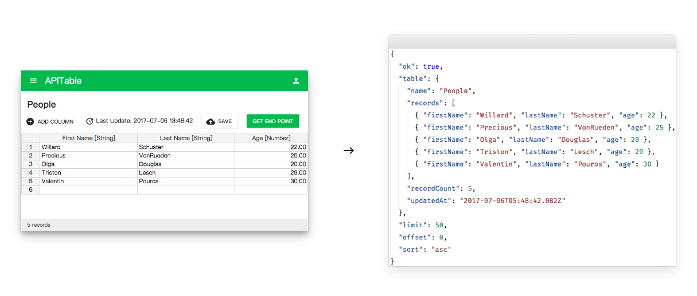
Task: Click the "limit": 50 JSON line
Action: point(423,225)
